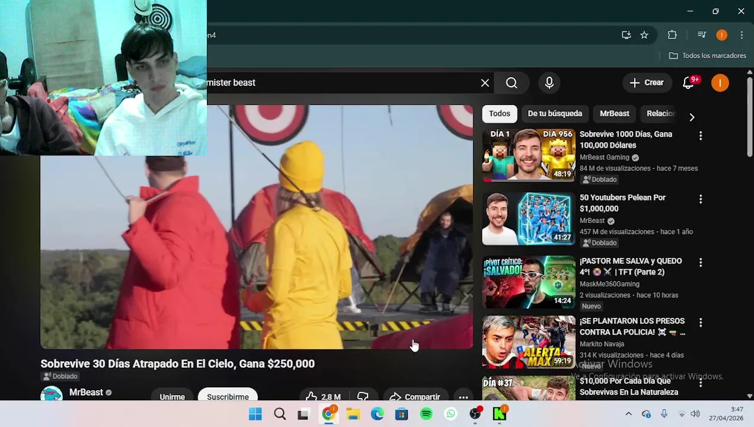The image size is (754, 427).
Task: Click the magnifier search button
Action: [x=512, y=83]
